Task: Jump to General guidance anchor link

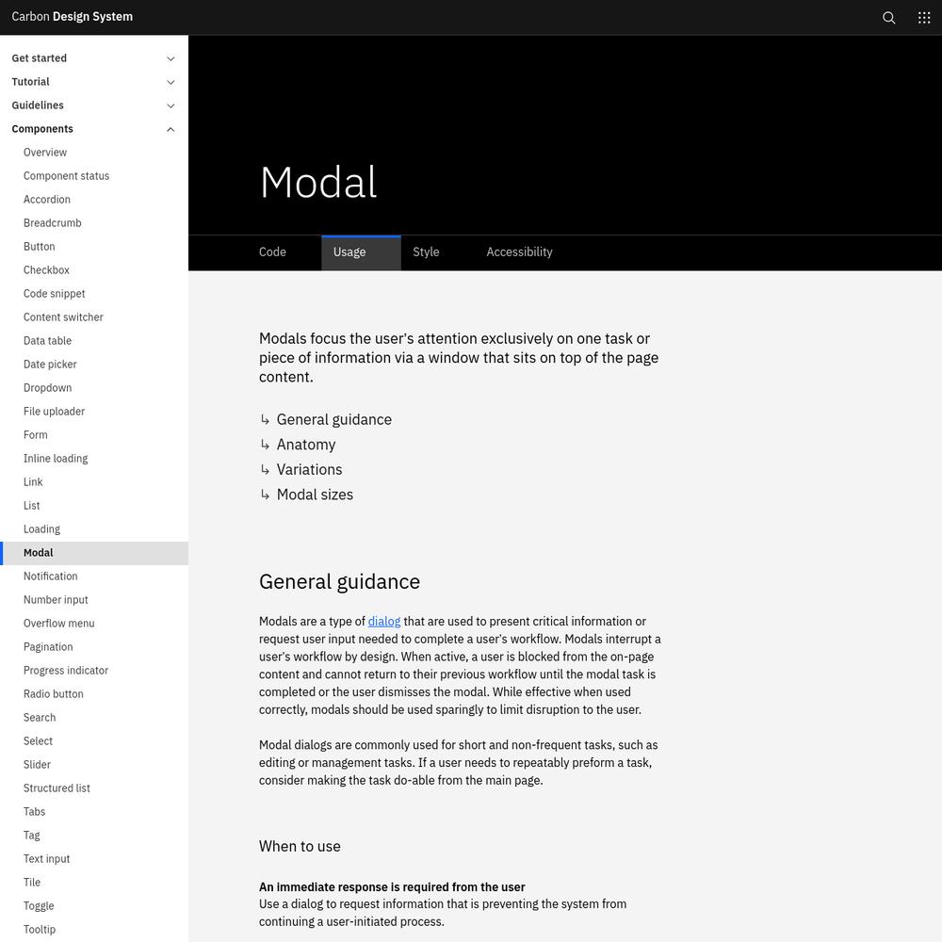Action: tap(334, 419)
